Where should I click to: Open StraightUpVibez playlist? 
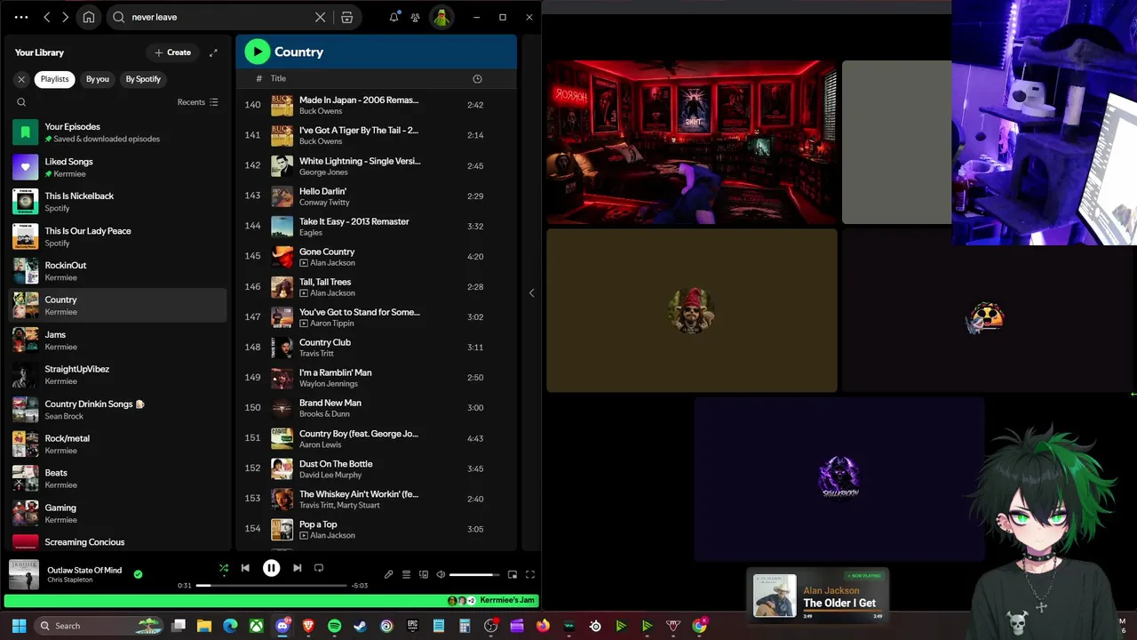[117, 375]
